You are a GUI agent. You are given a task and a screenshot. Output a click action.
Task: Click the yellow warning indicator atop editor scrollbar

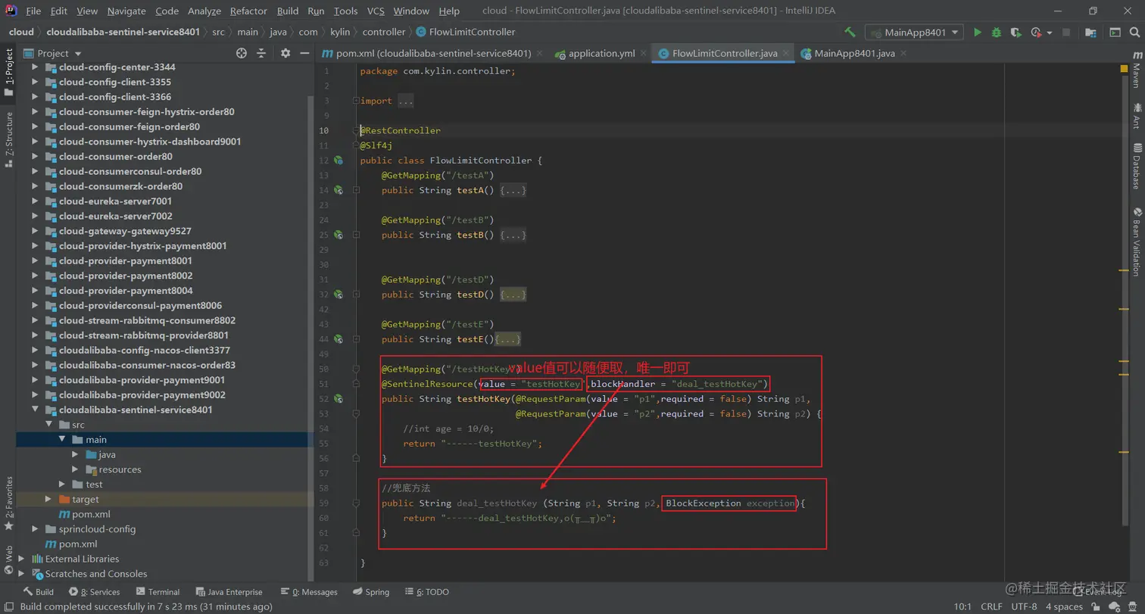pyautogui.click(x=1125, y=69)
